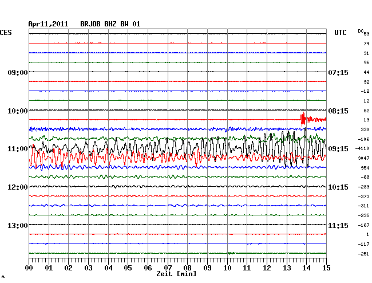Select DC offset value 62

point(366,111)
